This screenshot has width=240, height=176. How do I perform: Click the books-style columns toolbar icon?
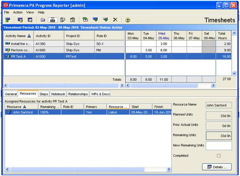coord(73,20)
